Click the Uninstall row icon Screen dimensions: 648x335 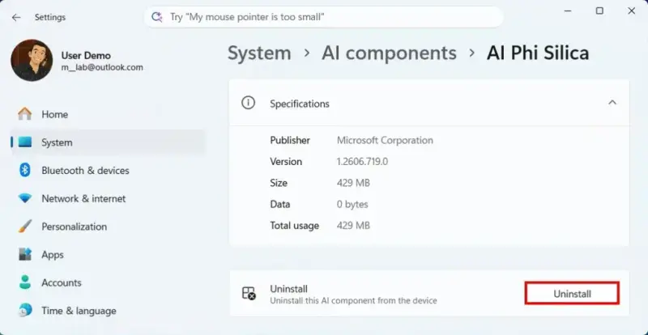[x=249, y=293]
